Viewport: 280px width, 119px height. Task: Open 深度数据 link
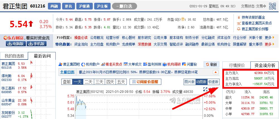pyautogui.click(x=144, y=44)
